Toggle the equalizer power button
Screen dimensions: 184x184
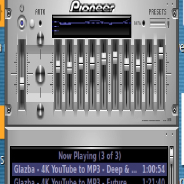(x=22, y=23)
